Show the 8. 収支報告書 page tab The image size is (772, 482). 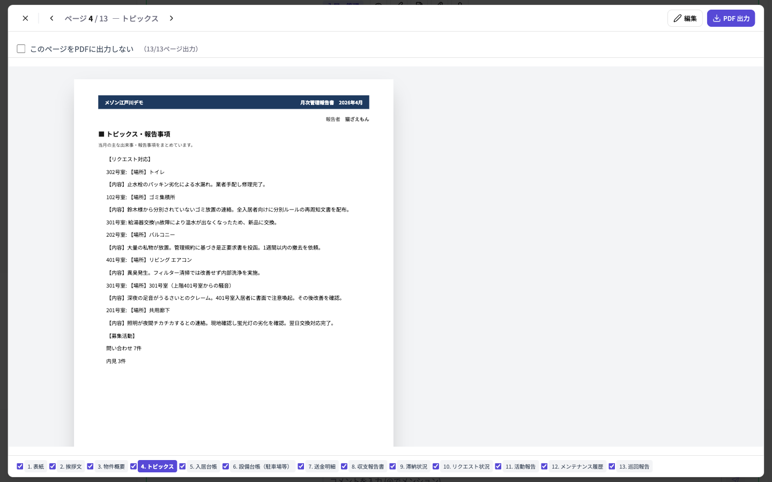coord(368,466)
